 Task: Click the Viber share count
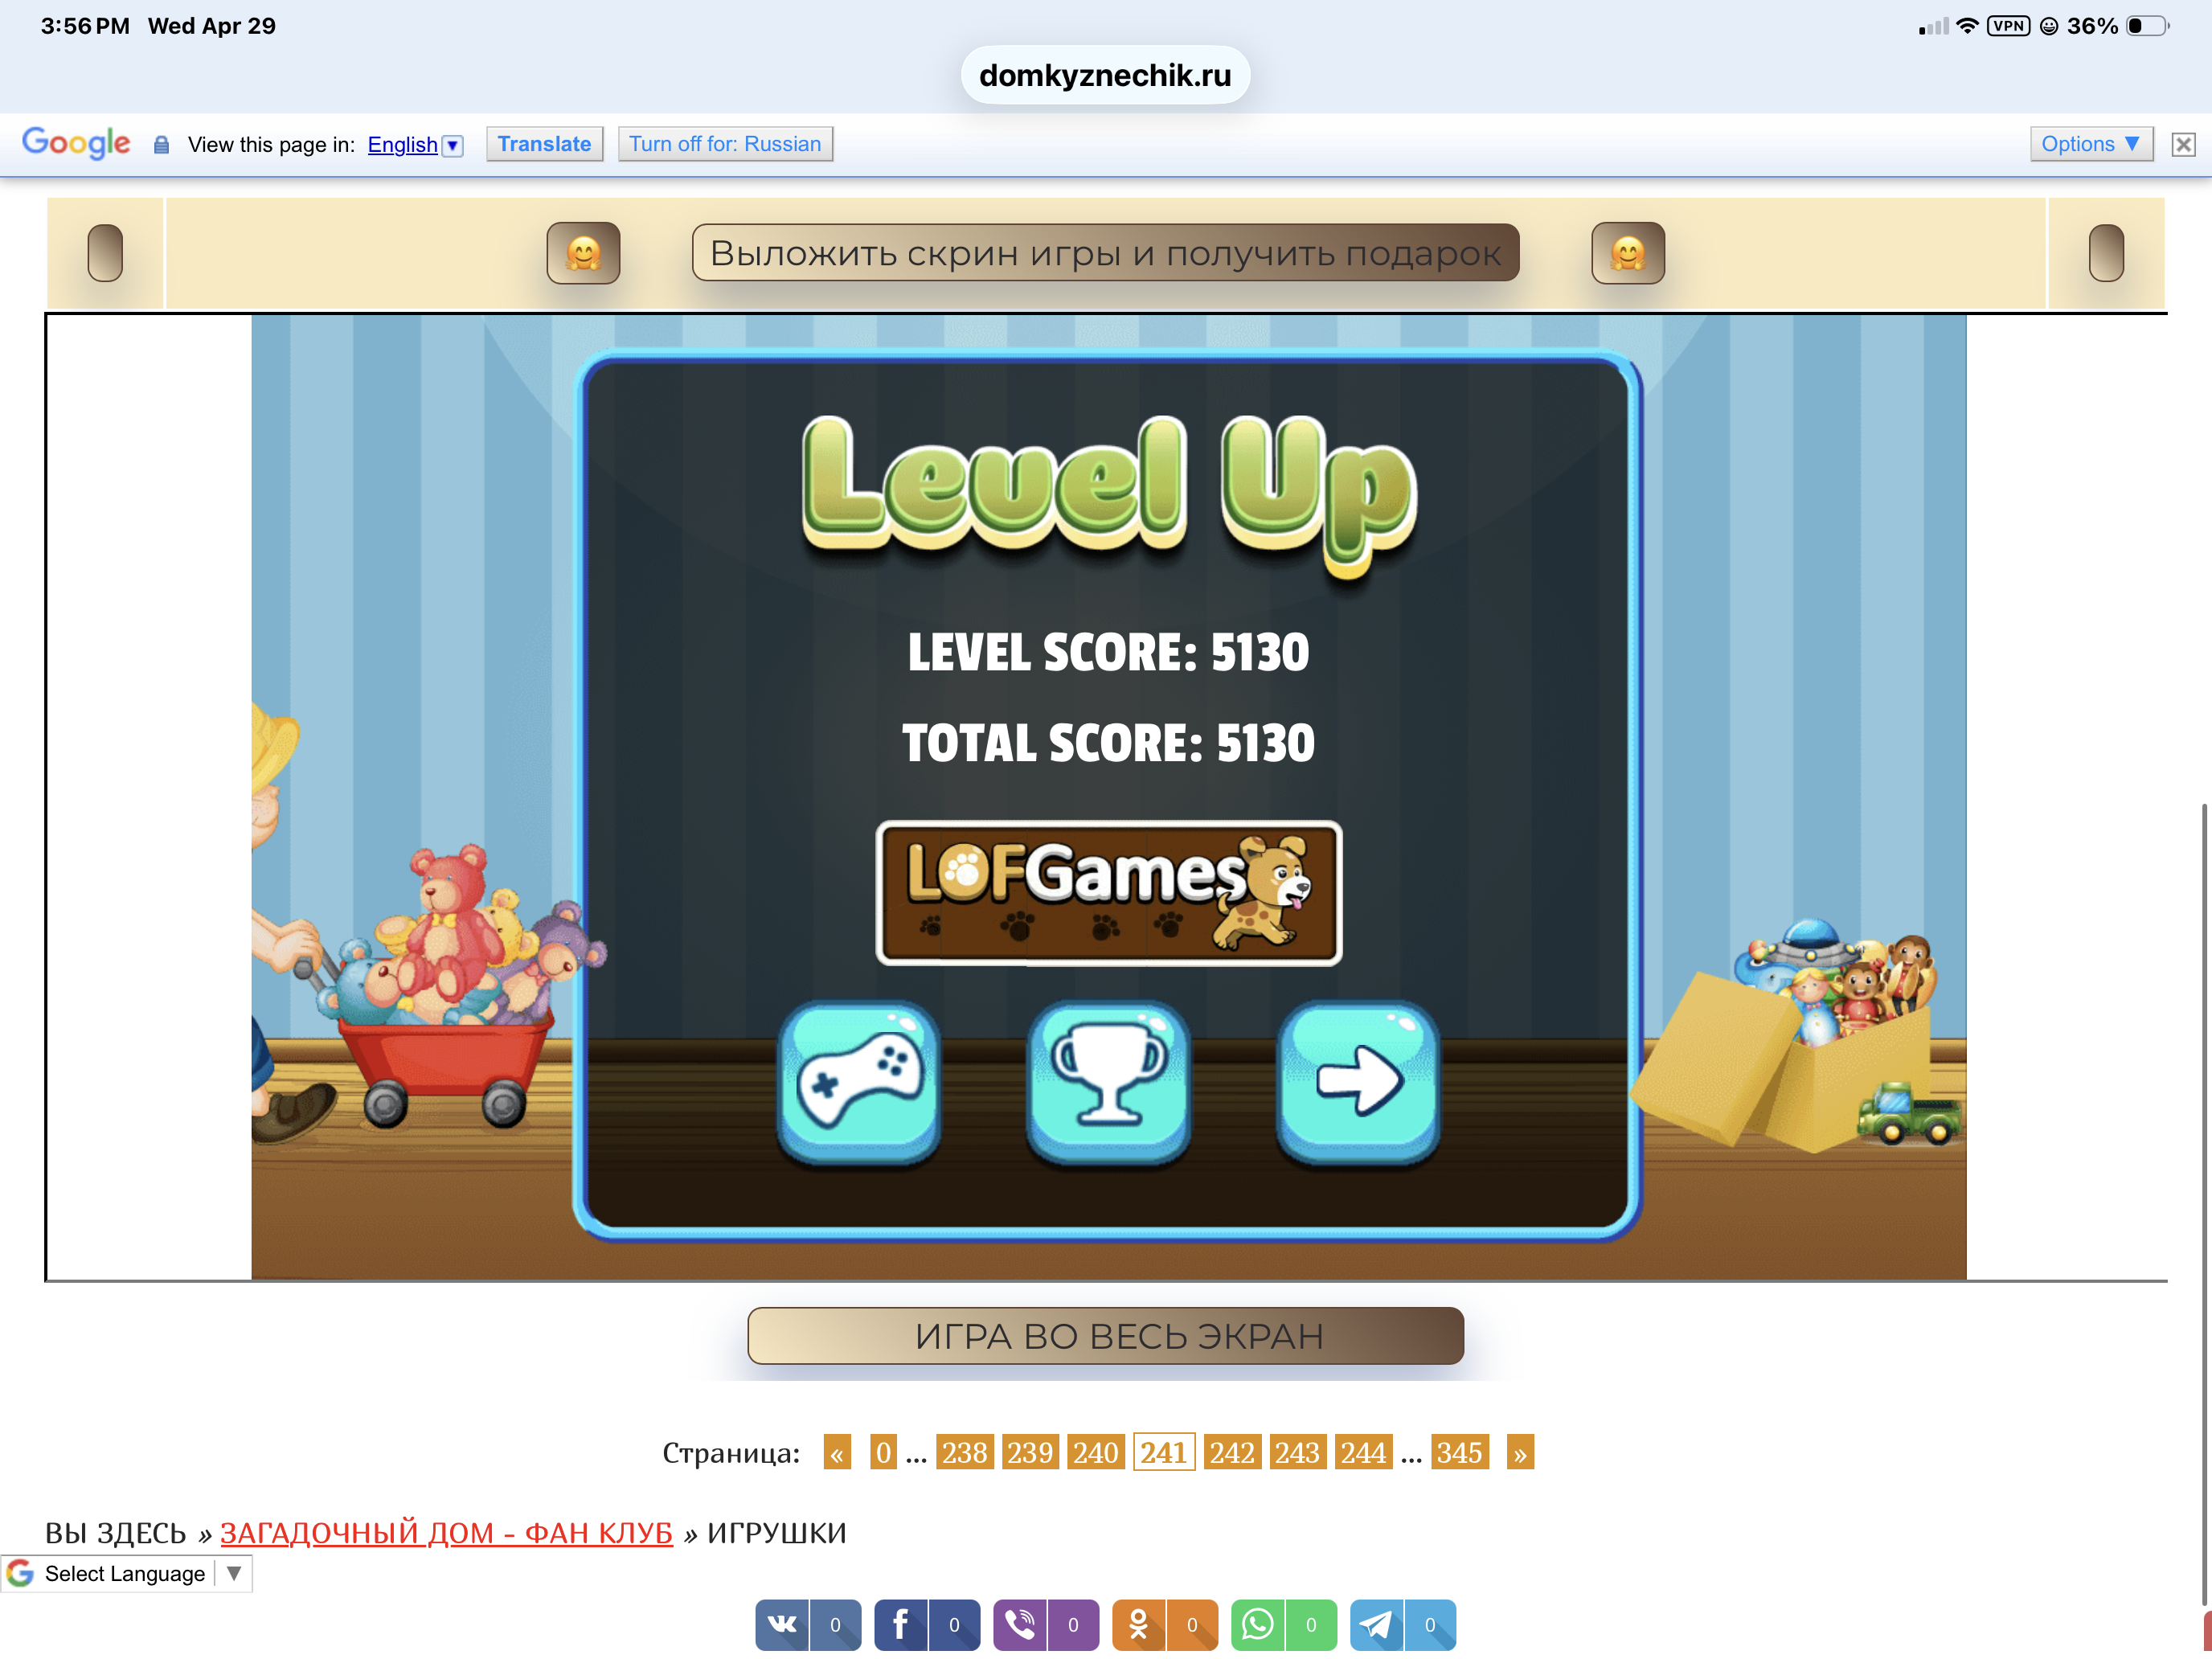click(1073, 1625)
